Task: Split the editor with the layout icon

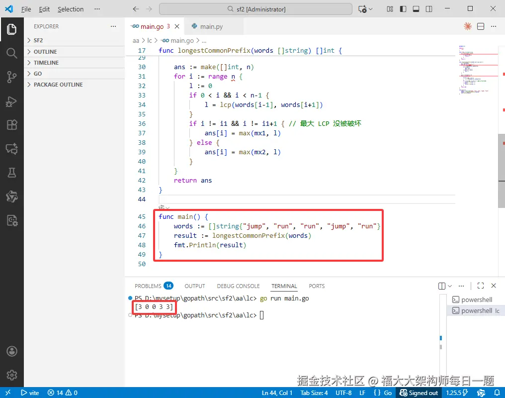Action: pos(481,26)
